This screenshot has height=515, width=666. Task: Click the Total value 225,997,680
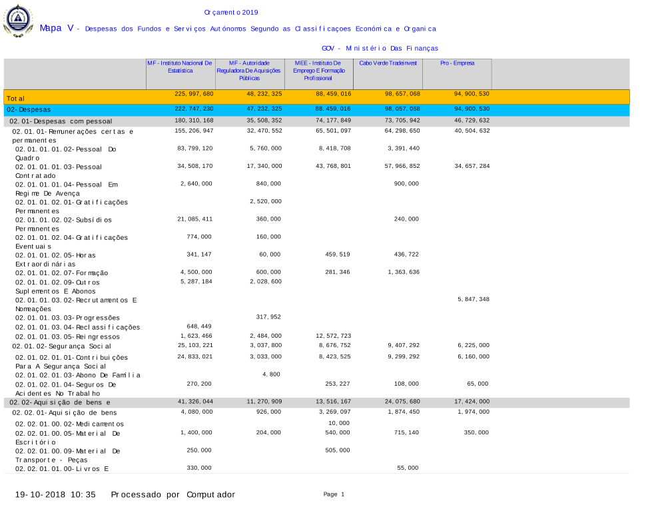(x=194, y=94)
